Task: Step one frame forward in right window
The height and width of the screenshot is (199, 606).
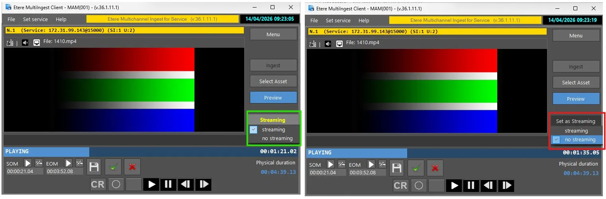Action: (x=506, y=185)
